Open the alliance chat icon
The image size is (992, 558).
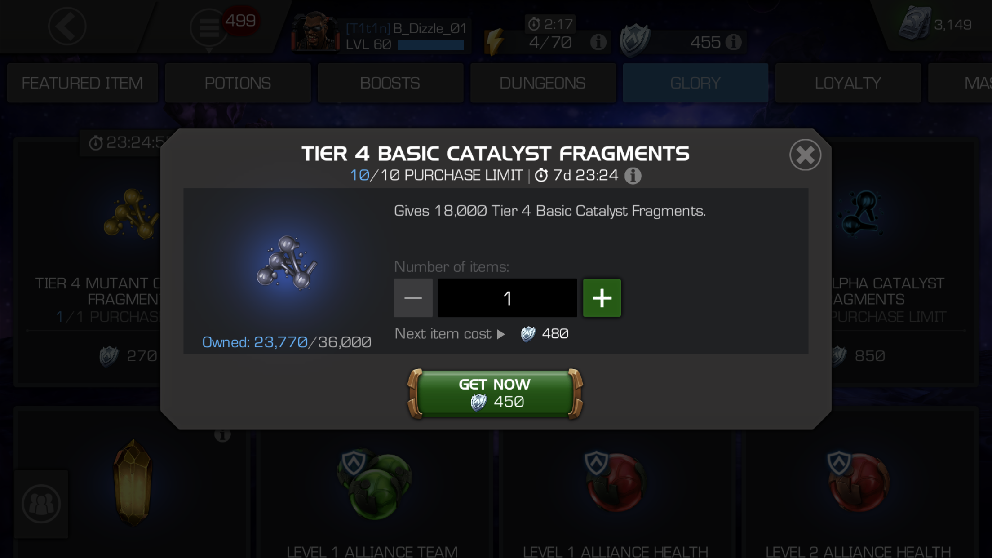(41, 504)
